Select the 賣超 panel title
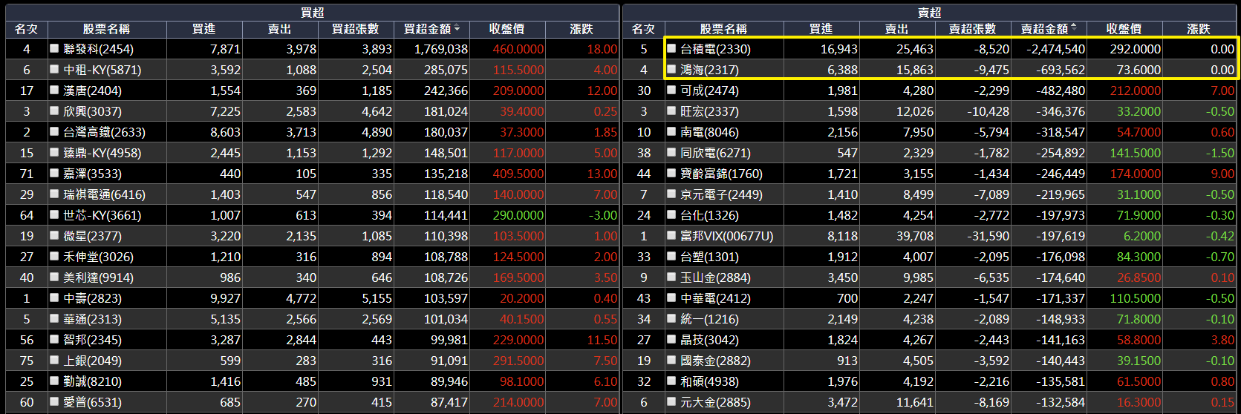1241x414 pixels. click(930, 13)
